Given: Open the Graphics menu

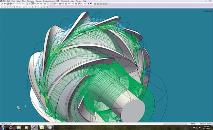Looking at the screenshot, I should pos(38,1).
